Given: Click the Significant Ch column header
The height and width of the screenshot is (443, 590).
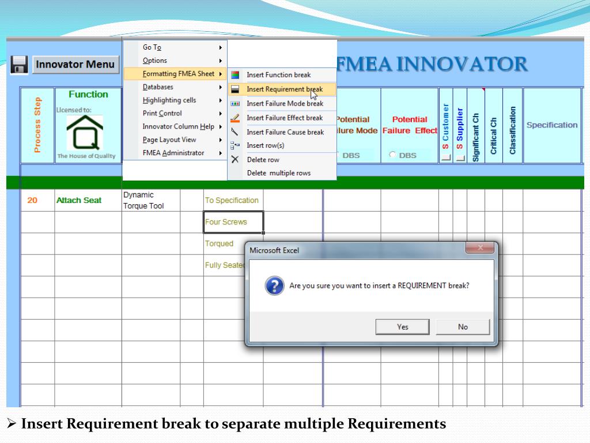Looking at the screenshot, I should 475,125.
